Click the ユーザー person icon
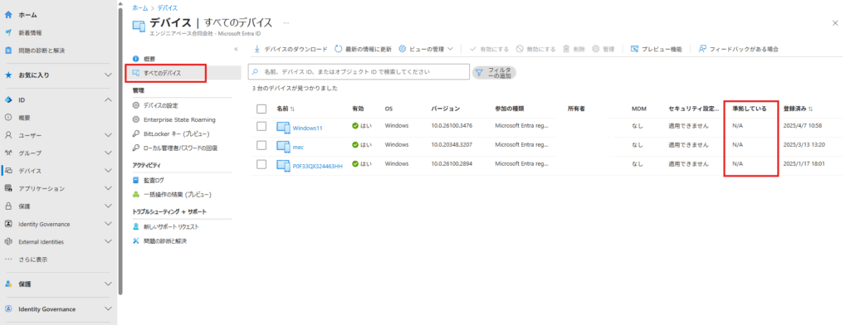 coord(8,135)
